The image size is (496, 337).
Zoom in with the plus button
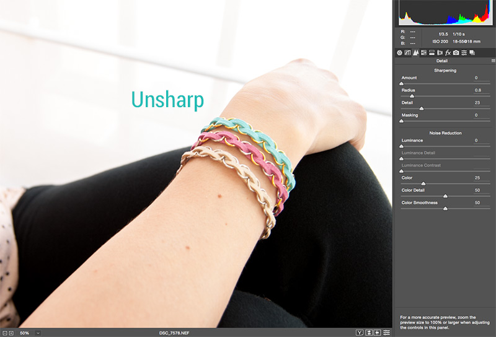(x=11, y=333)
